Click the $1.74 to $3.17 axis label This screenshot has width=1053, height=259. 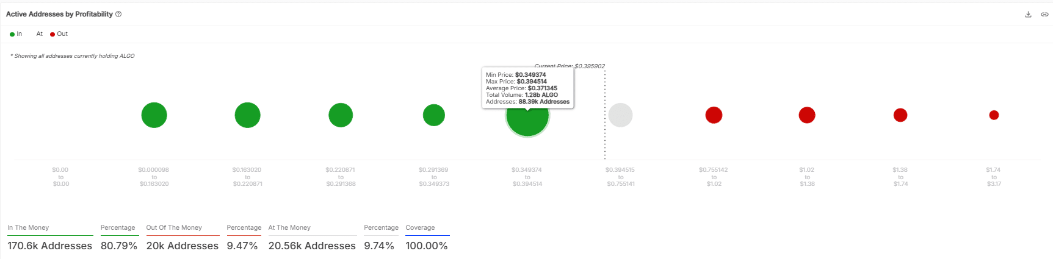click(994, 177)
